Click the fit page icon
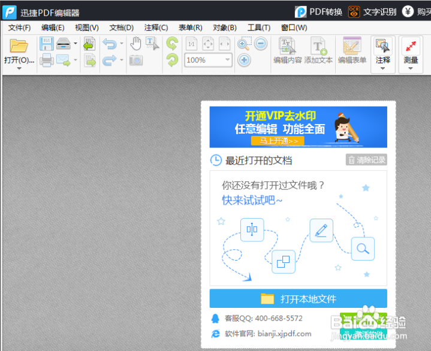 click(x=208, y=44)
